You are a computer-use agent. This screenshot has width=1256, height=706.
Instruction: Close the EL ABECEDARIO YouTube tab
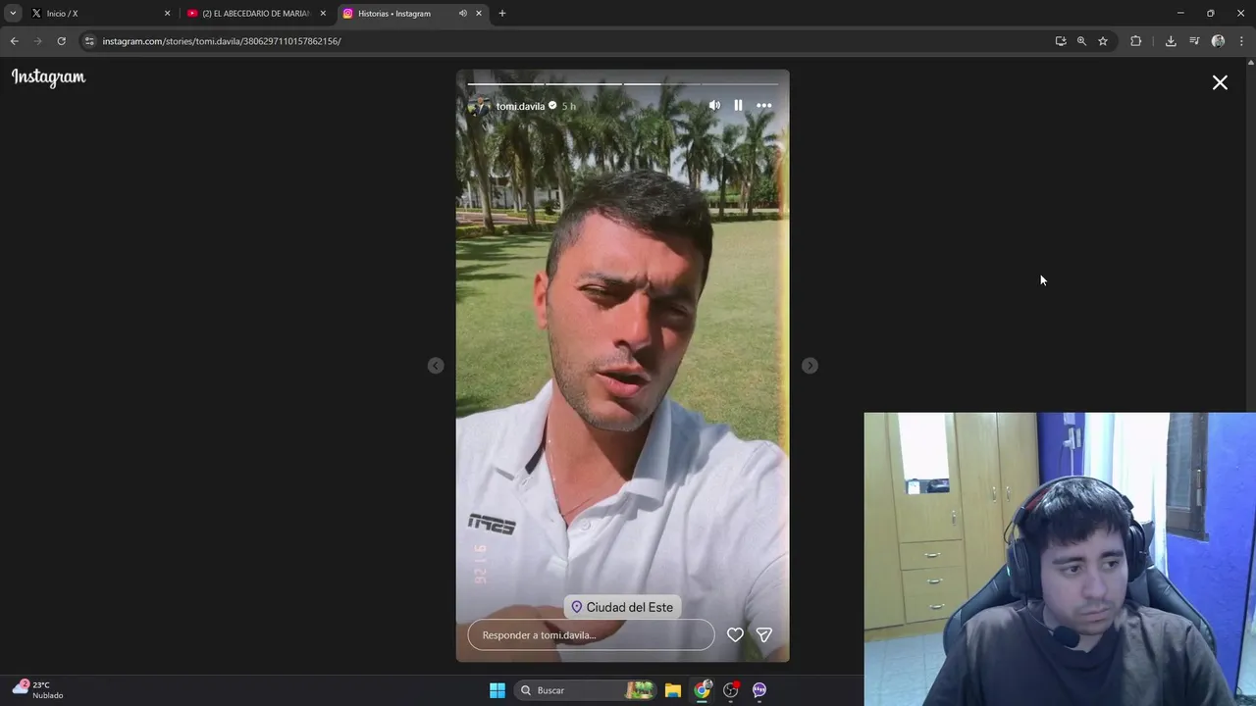[x=323, y=14]
